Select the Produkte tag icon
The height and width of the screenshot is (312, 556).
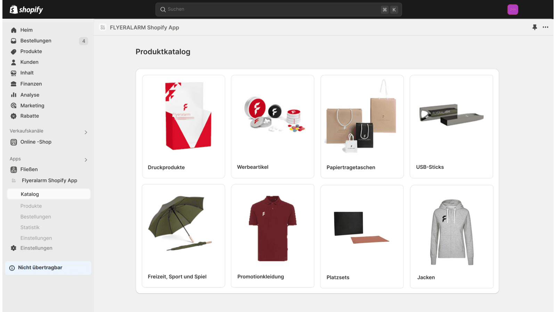tap(14, 52)
